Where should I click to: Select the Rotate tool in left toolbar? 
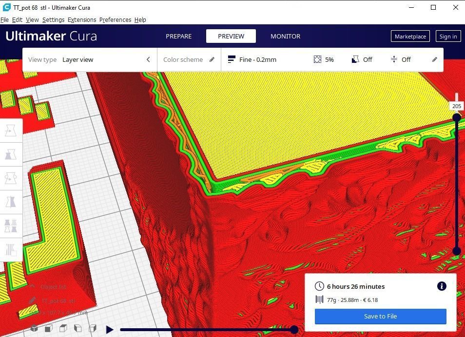tap(11, 178)
